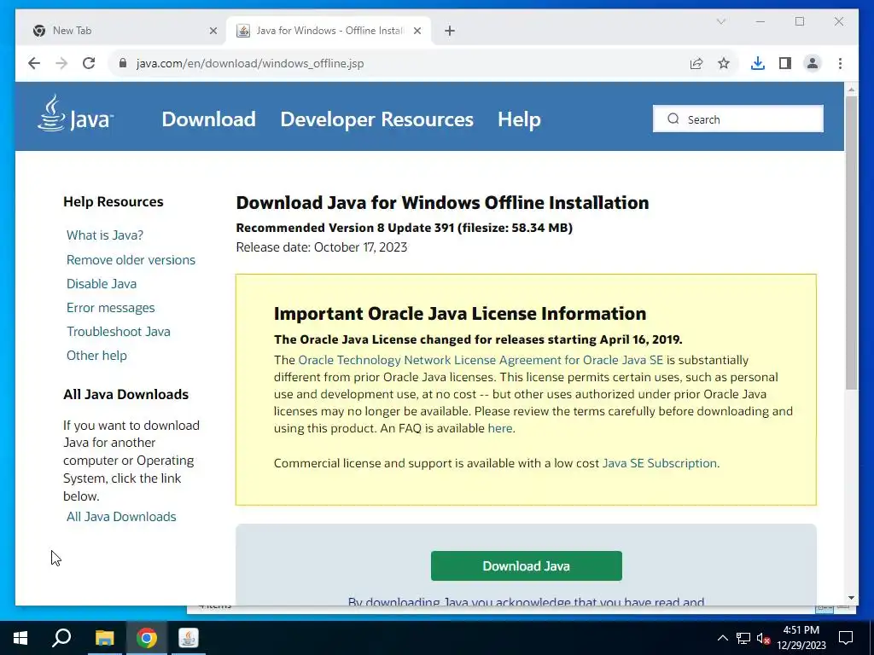Screen dimensions: 874x655
Task: Click the Important Oracle Java License Information heading
Action: click(x=460, y=314)
